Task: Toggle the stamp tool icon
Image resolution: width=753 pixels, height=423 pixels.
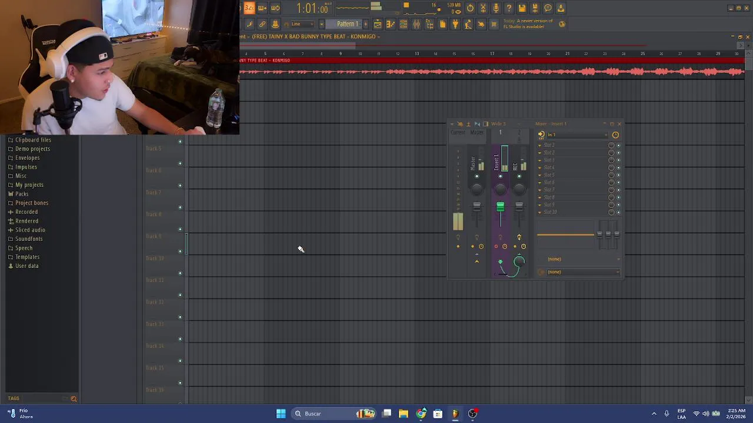Action: [275, 24]
